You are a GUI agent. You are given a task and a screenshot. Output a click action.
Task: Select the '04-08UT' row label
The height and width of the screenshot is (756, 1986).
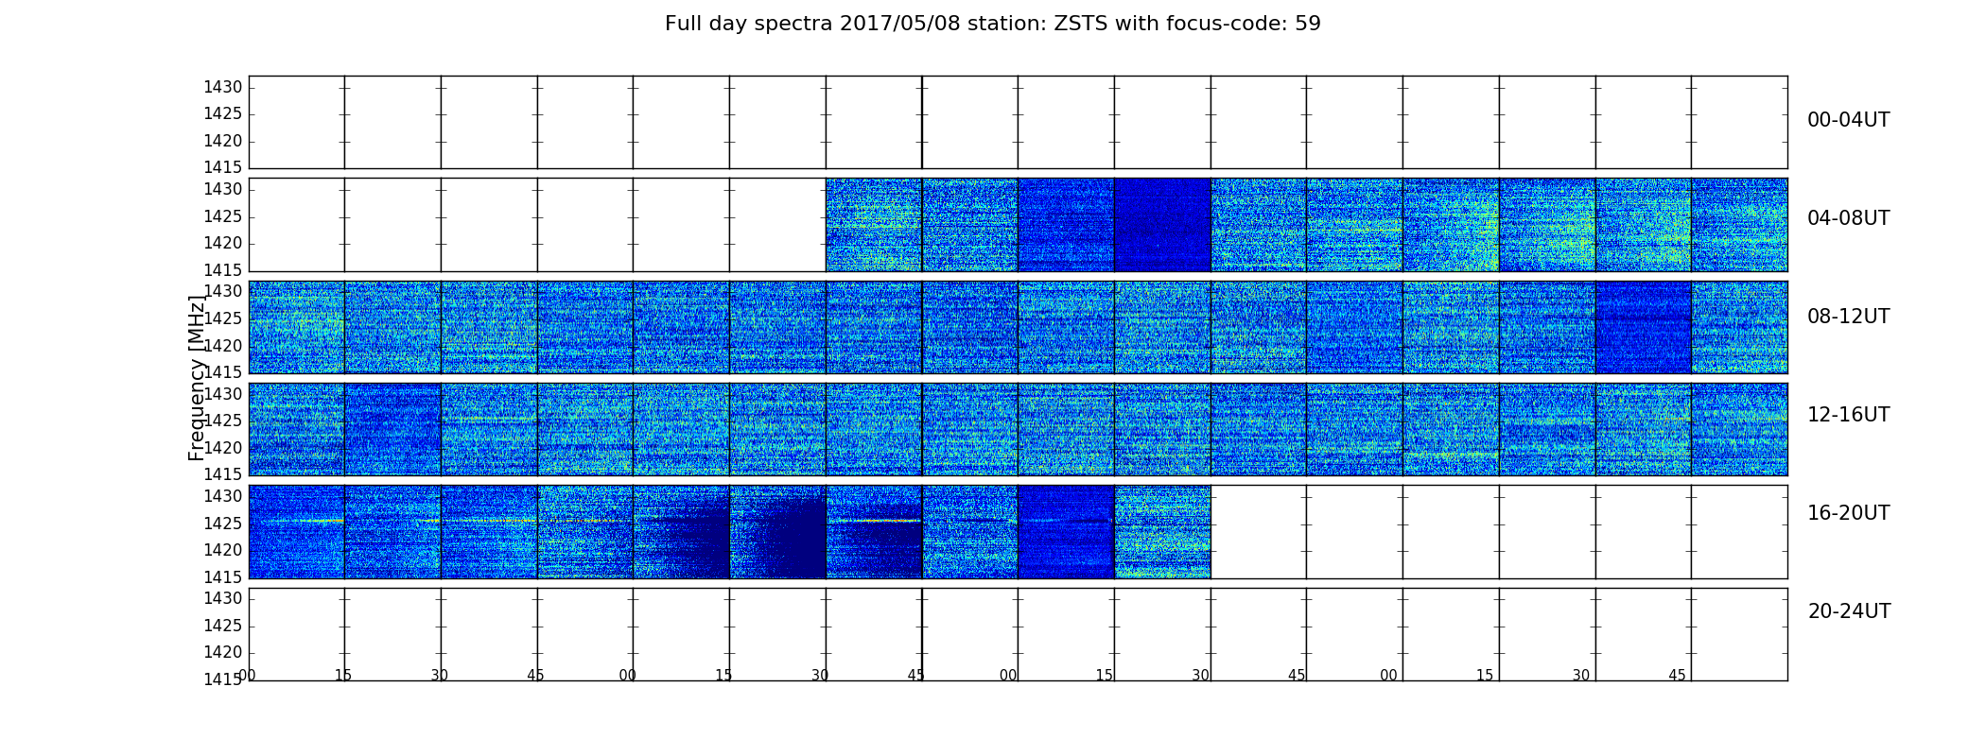click(1848, 218)
